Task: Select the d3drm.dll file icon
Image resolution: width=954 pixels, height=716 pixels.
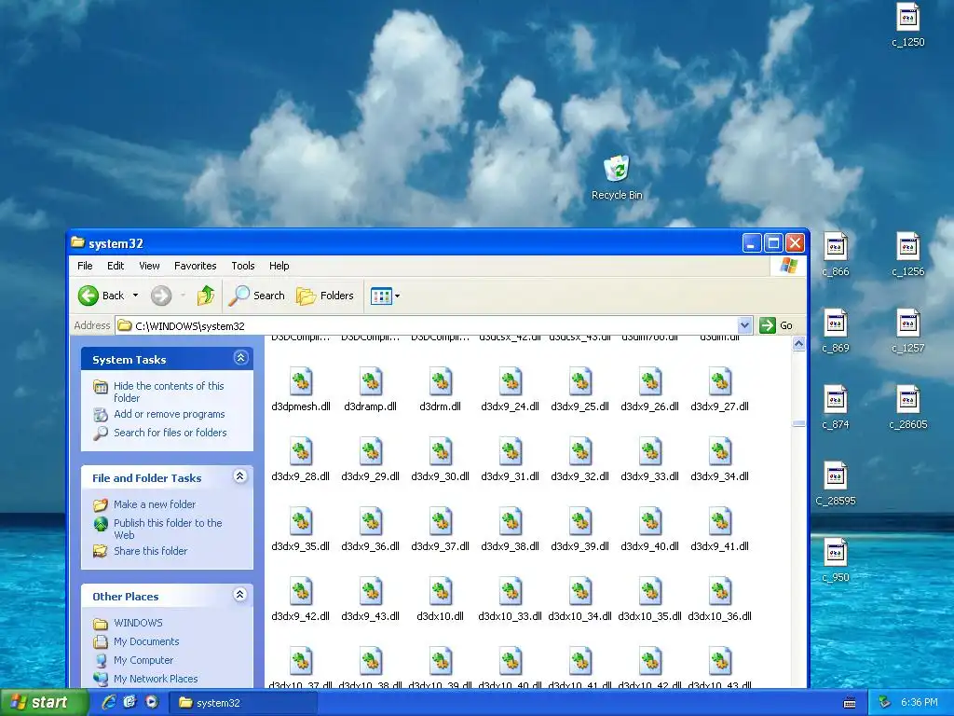Action: [x=441, y=381]
